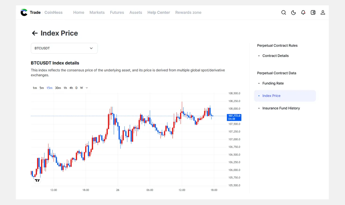Go to the Markets menu
This screenshot has height=205, width=345.
(x=97, y=12)
